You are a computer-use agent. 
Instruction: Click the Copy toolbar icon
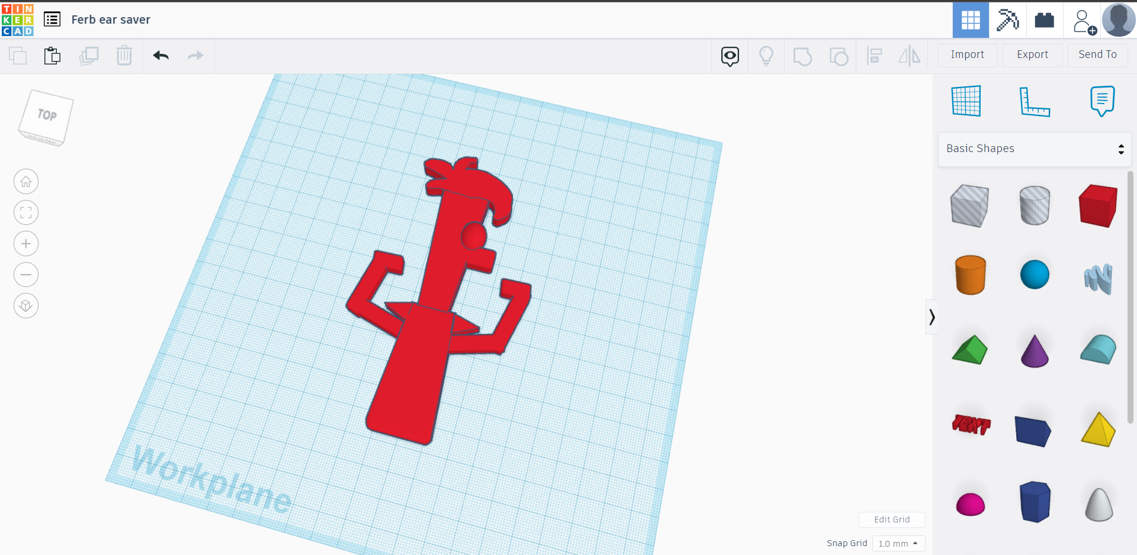(18, 56)
